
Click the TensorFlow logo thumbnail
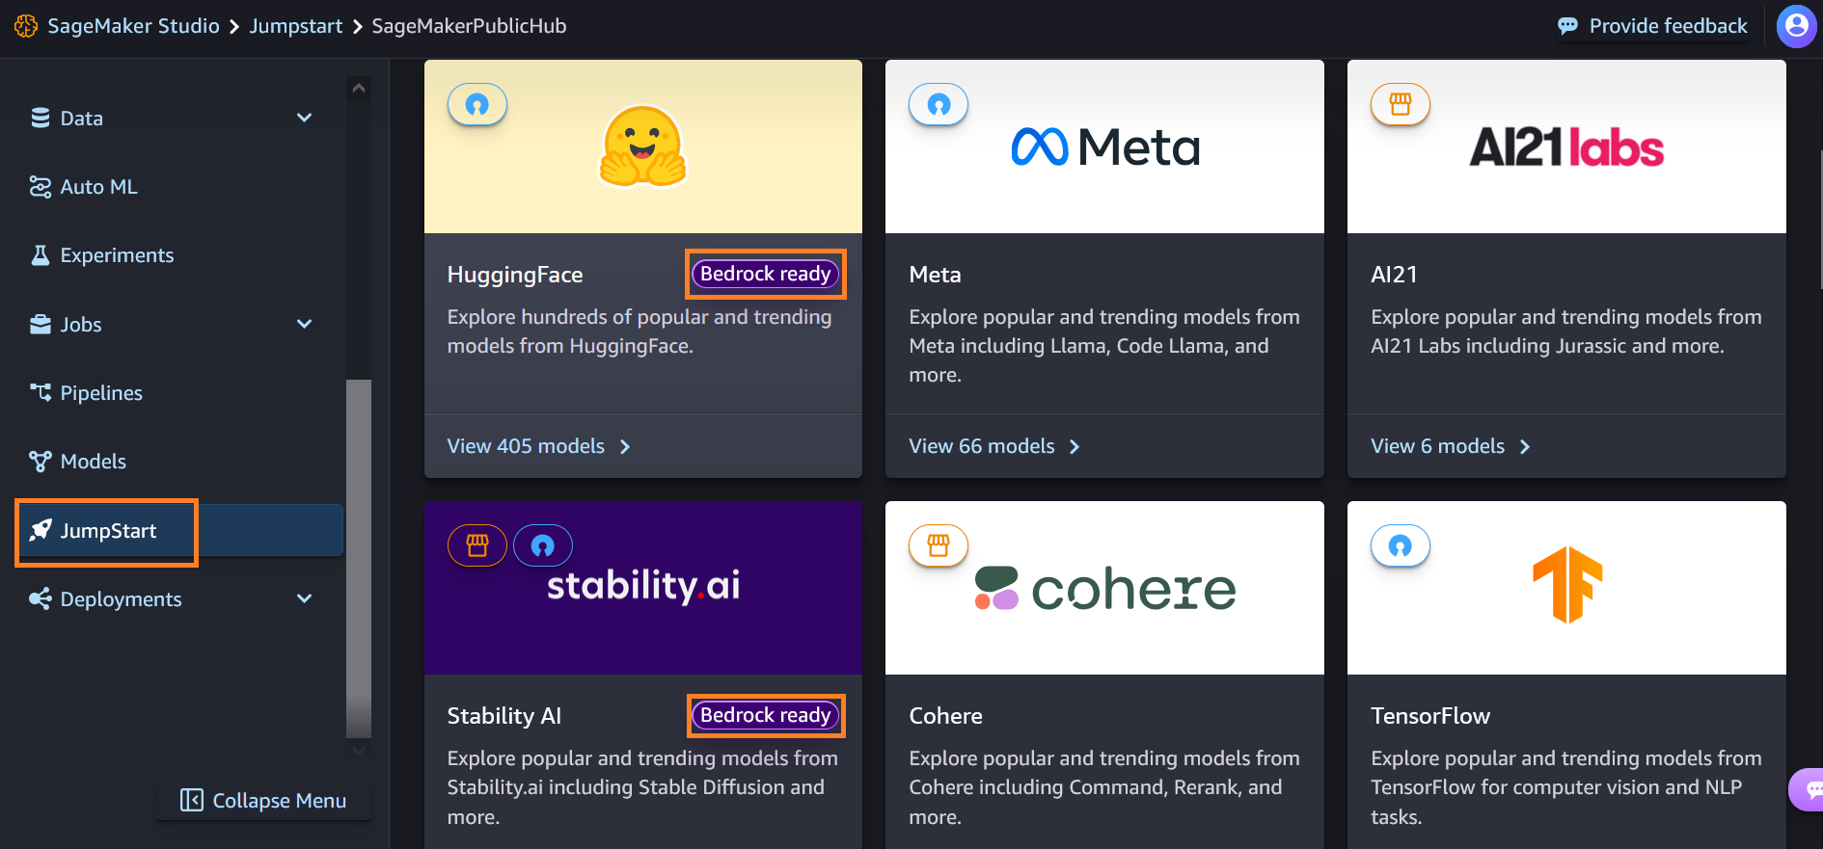[x=1566, y=585]
